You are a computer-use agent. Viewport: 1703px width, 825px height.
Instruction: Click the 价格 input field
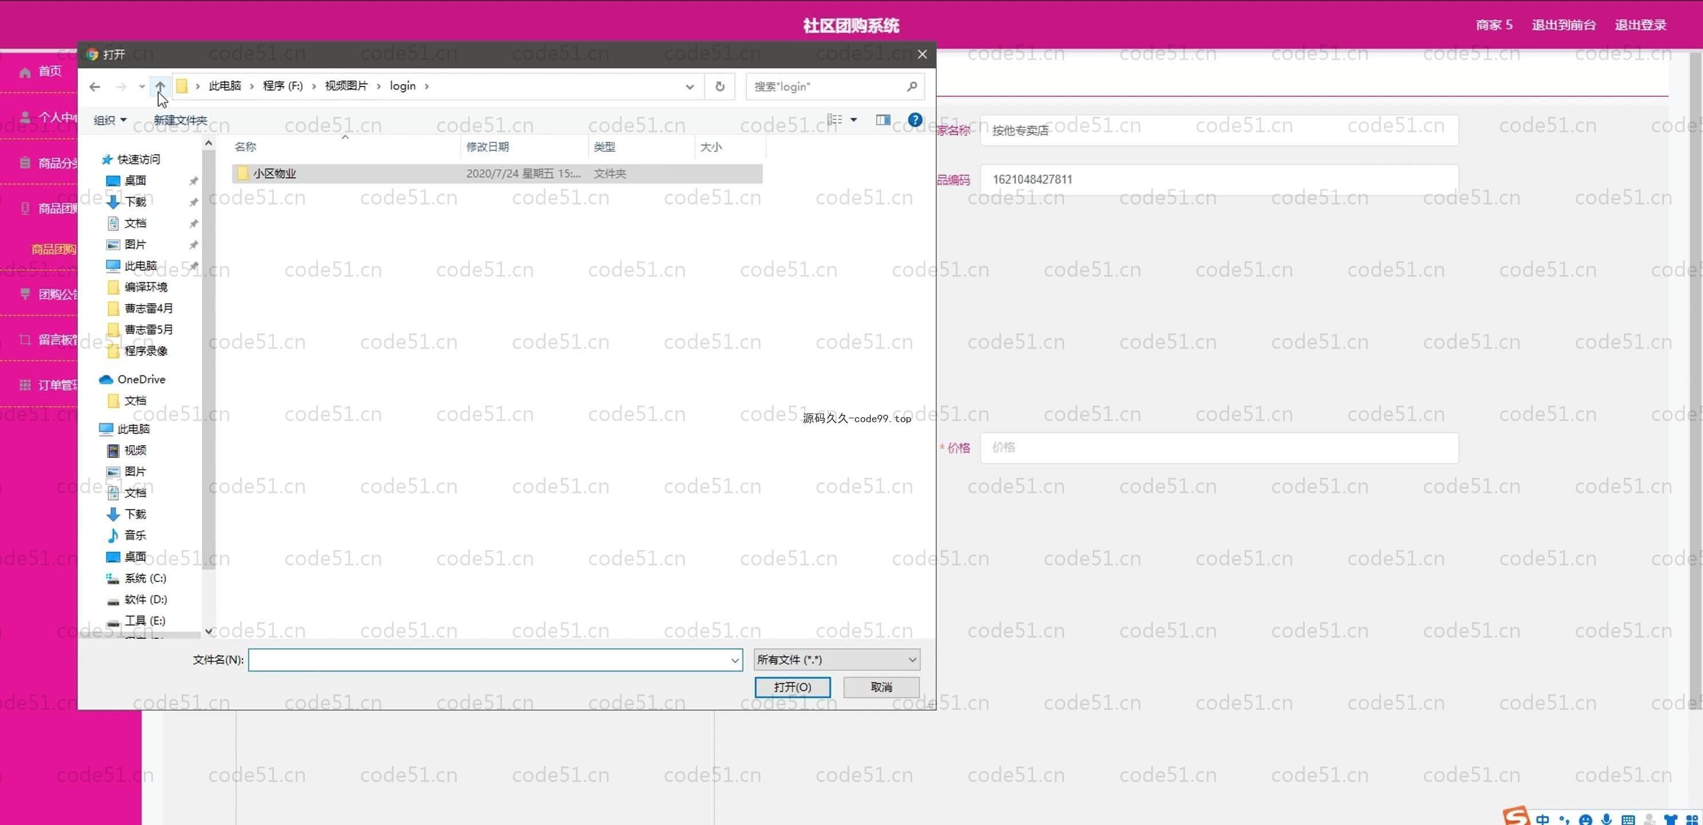click(1219, 447)
